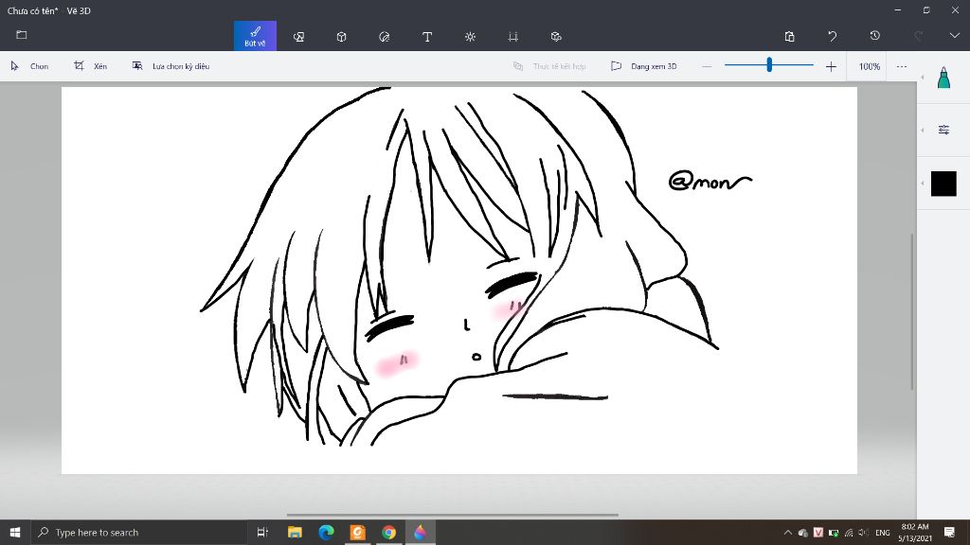Image resolution: width=970 pixels, height=545 pixels.
Task: Click the greyed Redo arrow
Action: click(x=918, y=37)
